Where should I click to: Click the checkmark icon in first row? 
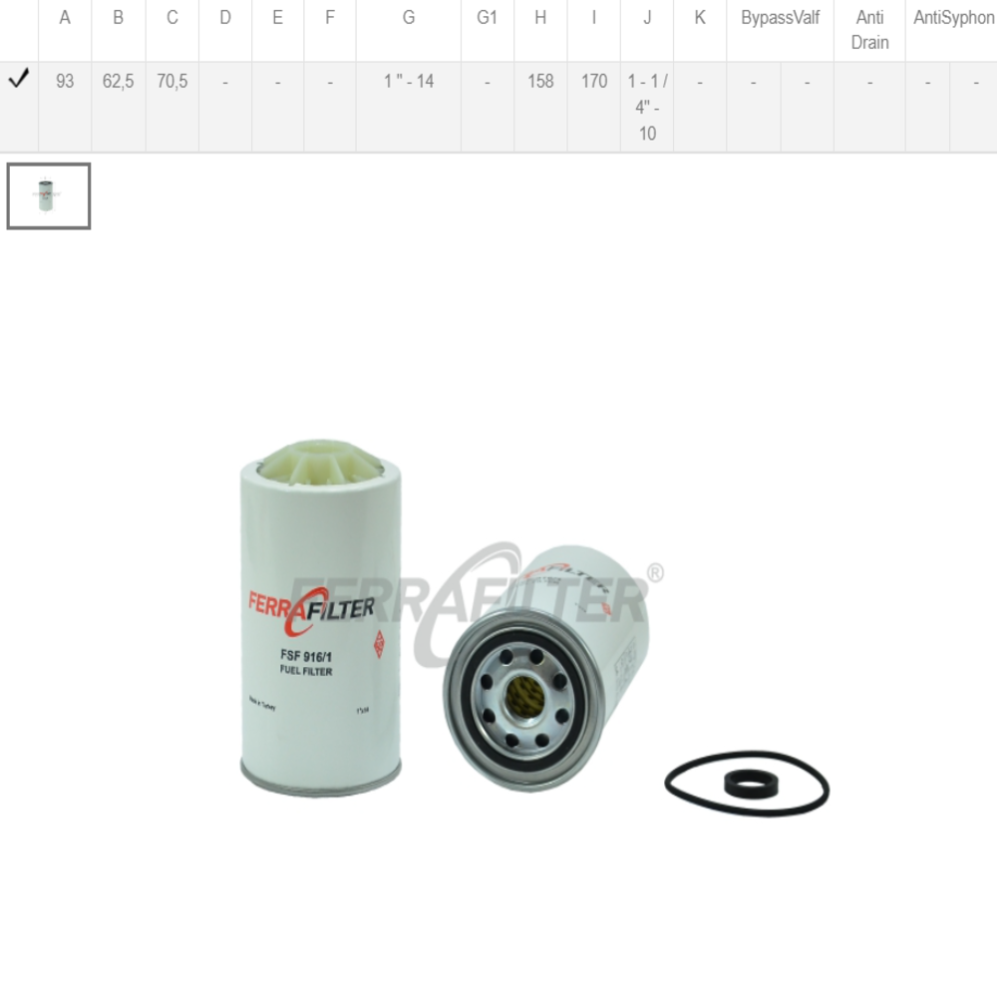tap(18, 79)
